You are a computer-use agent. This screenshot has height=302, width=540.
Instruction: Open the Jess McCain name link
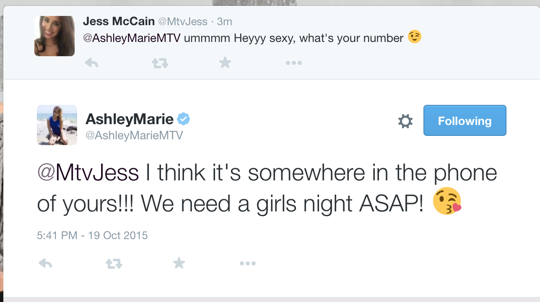click(x=119, y=21)
